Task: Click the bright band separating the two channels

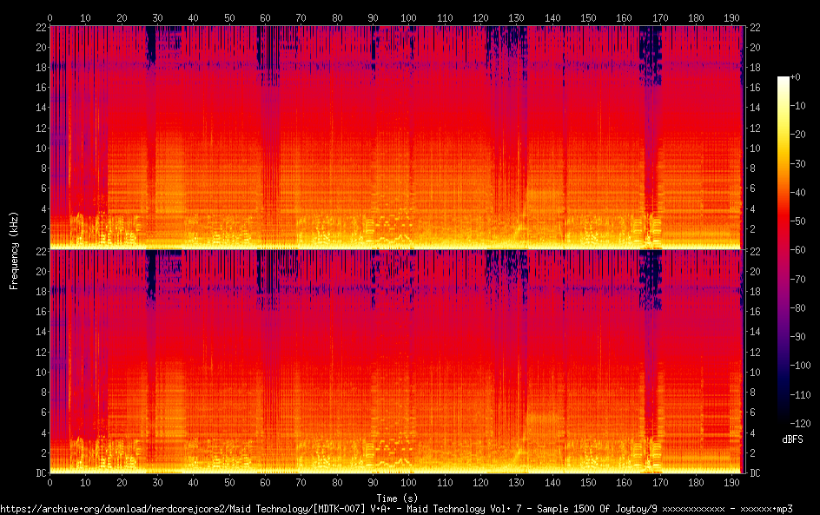Action: click(x=396, y=249)
